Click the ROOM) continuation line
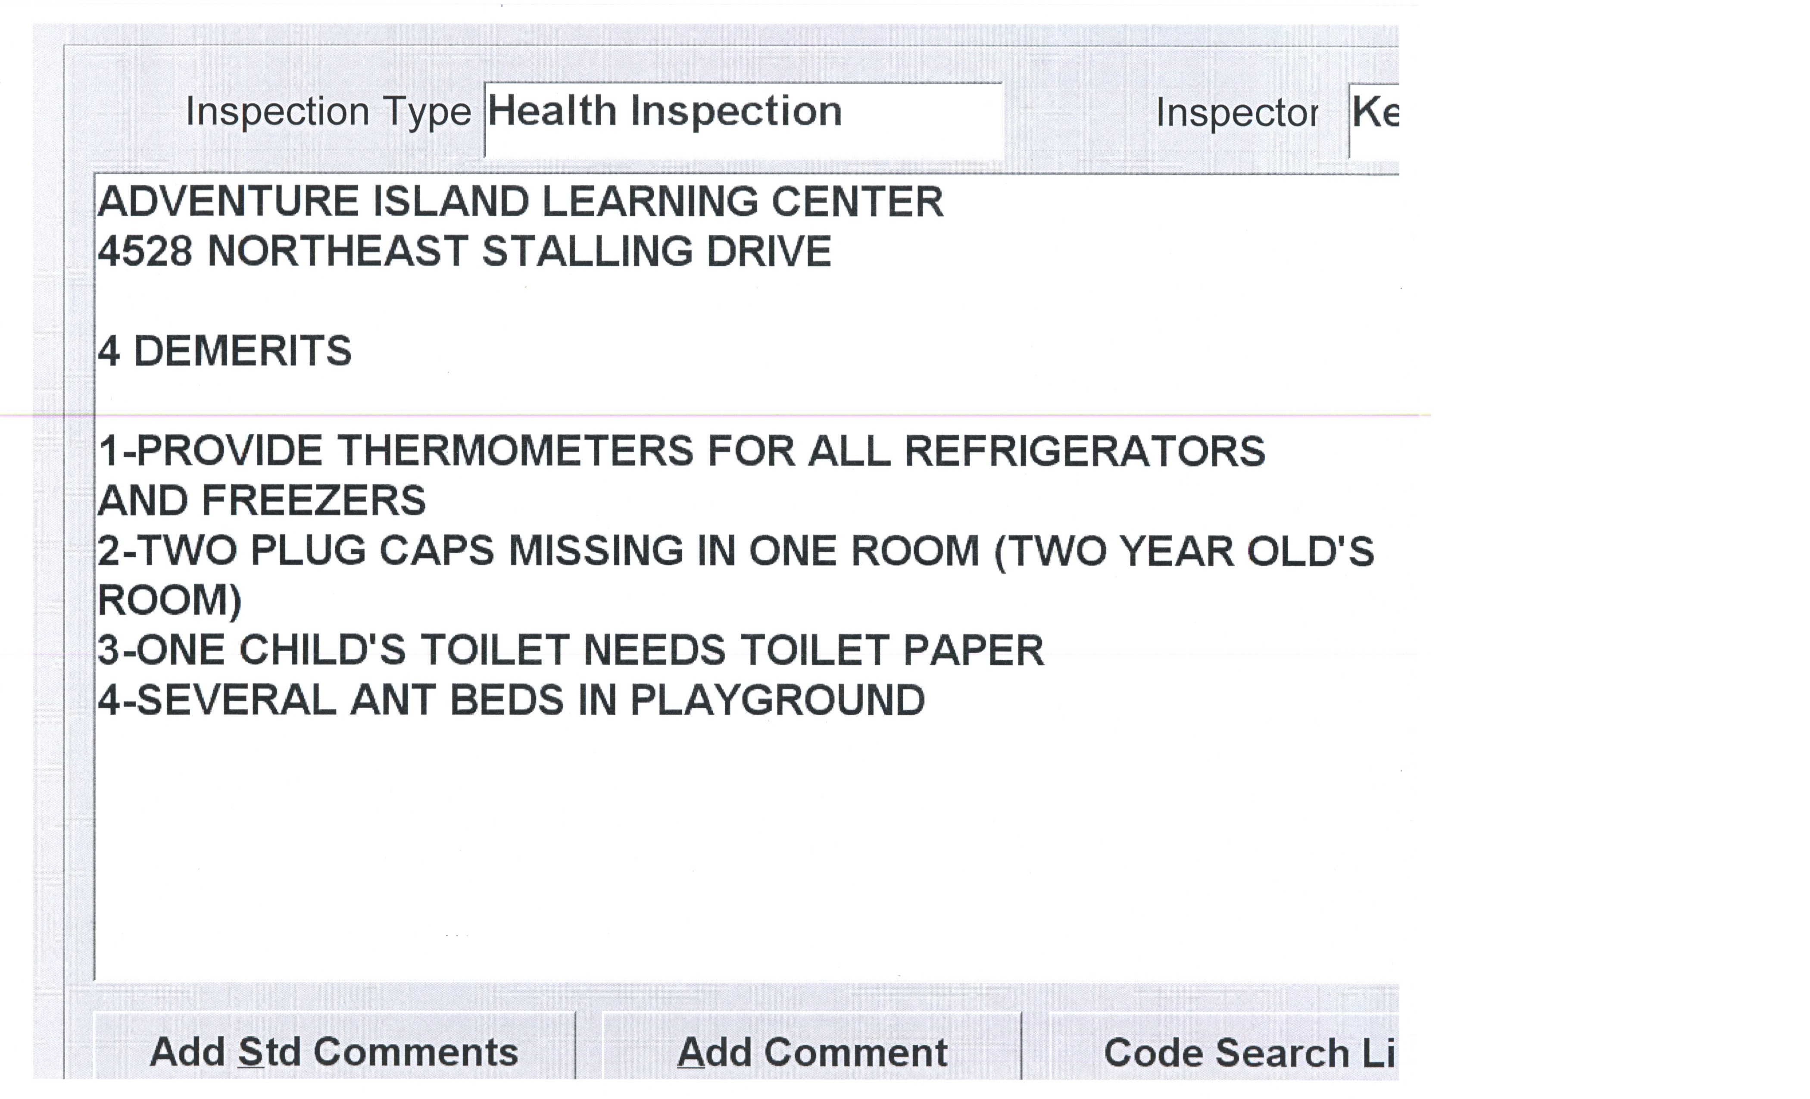 tap(170, 600)
